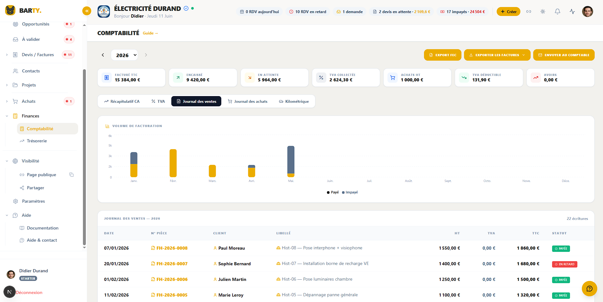This screenshot has width=603, height=302.
Task: Open the help chat bubble button
Action: (589, 289)
